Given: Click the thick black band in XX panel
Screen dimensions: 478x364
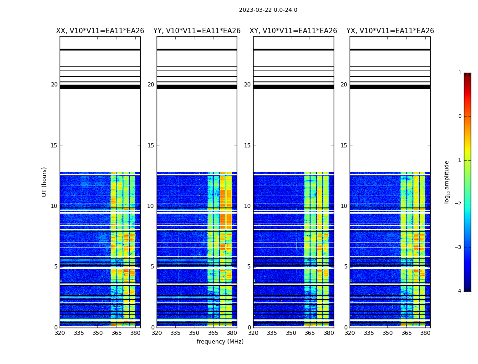Looking at the screenshot, I should [x=100, y=86].
